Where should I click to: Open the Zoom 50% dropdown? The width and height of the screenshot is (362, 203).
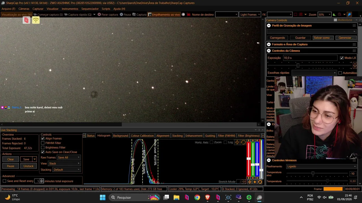point(324,15)
